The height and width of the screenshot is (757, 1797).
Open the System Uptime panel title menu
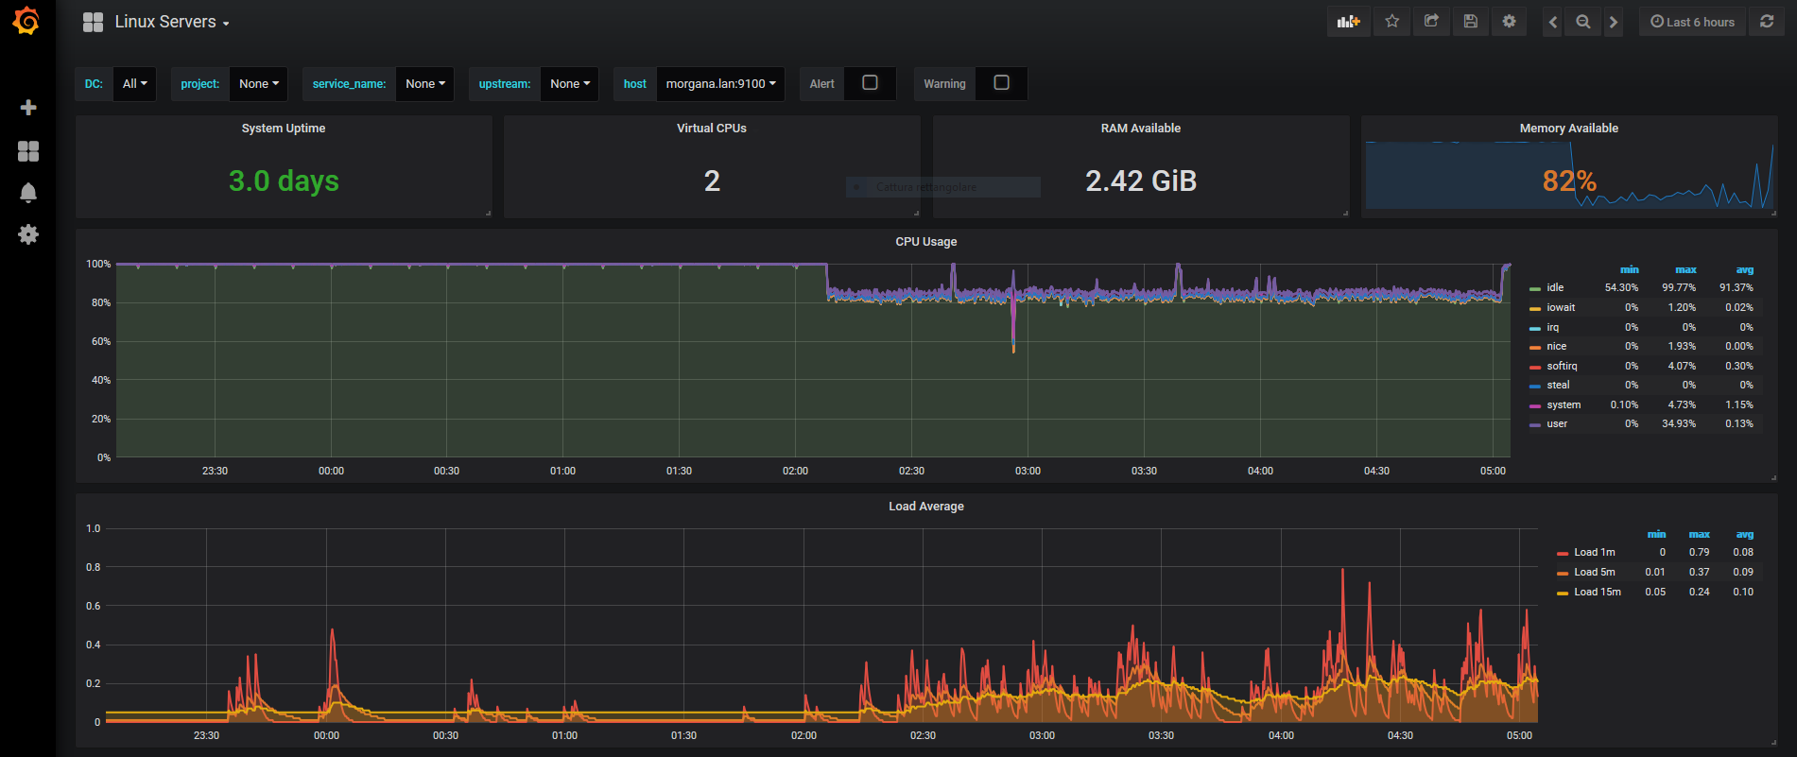(284, 129)
